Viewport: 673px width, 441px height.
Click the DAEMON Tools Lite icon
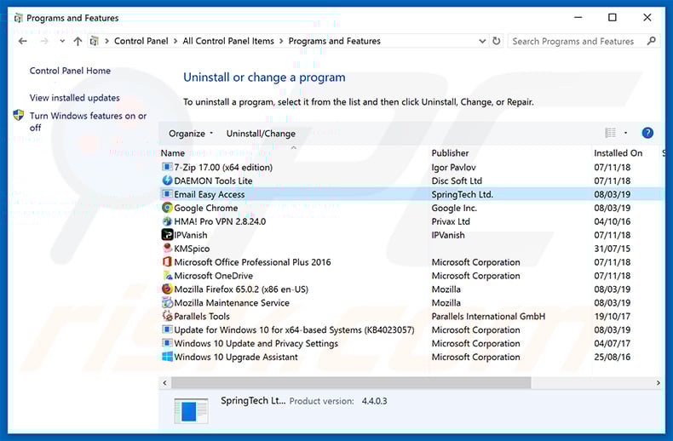pyautogui.click(x=167, y=180)
